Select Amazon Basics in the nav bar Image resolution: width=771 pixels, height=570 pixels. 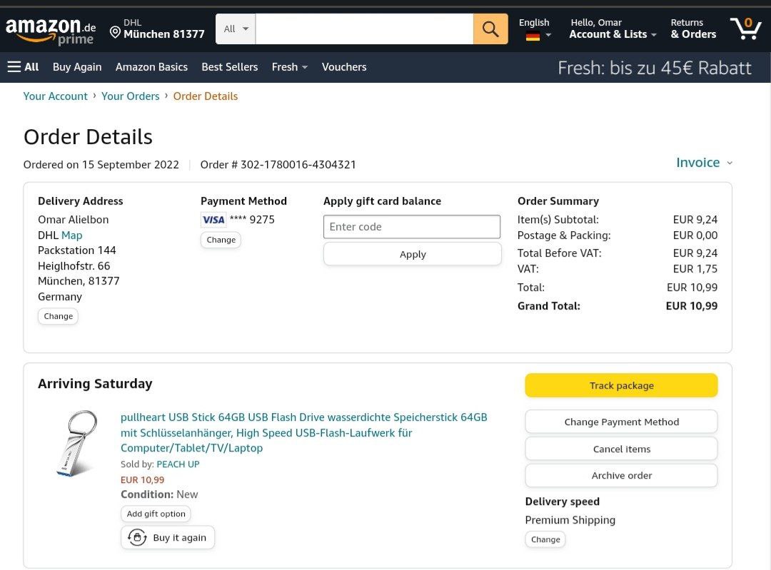pos(151,67)
